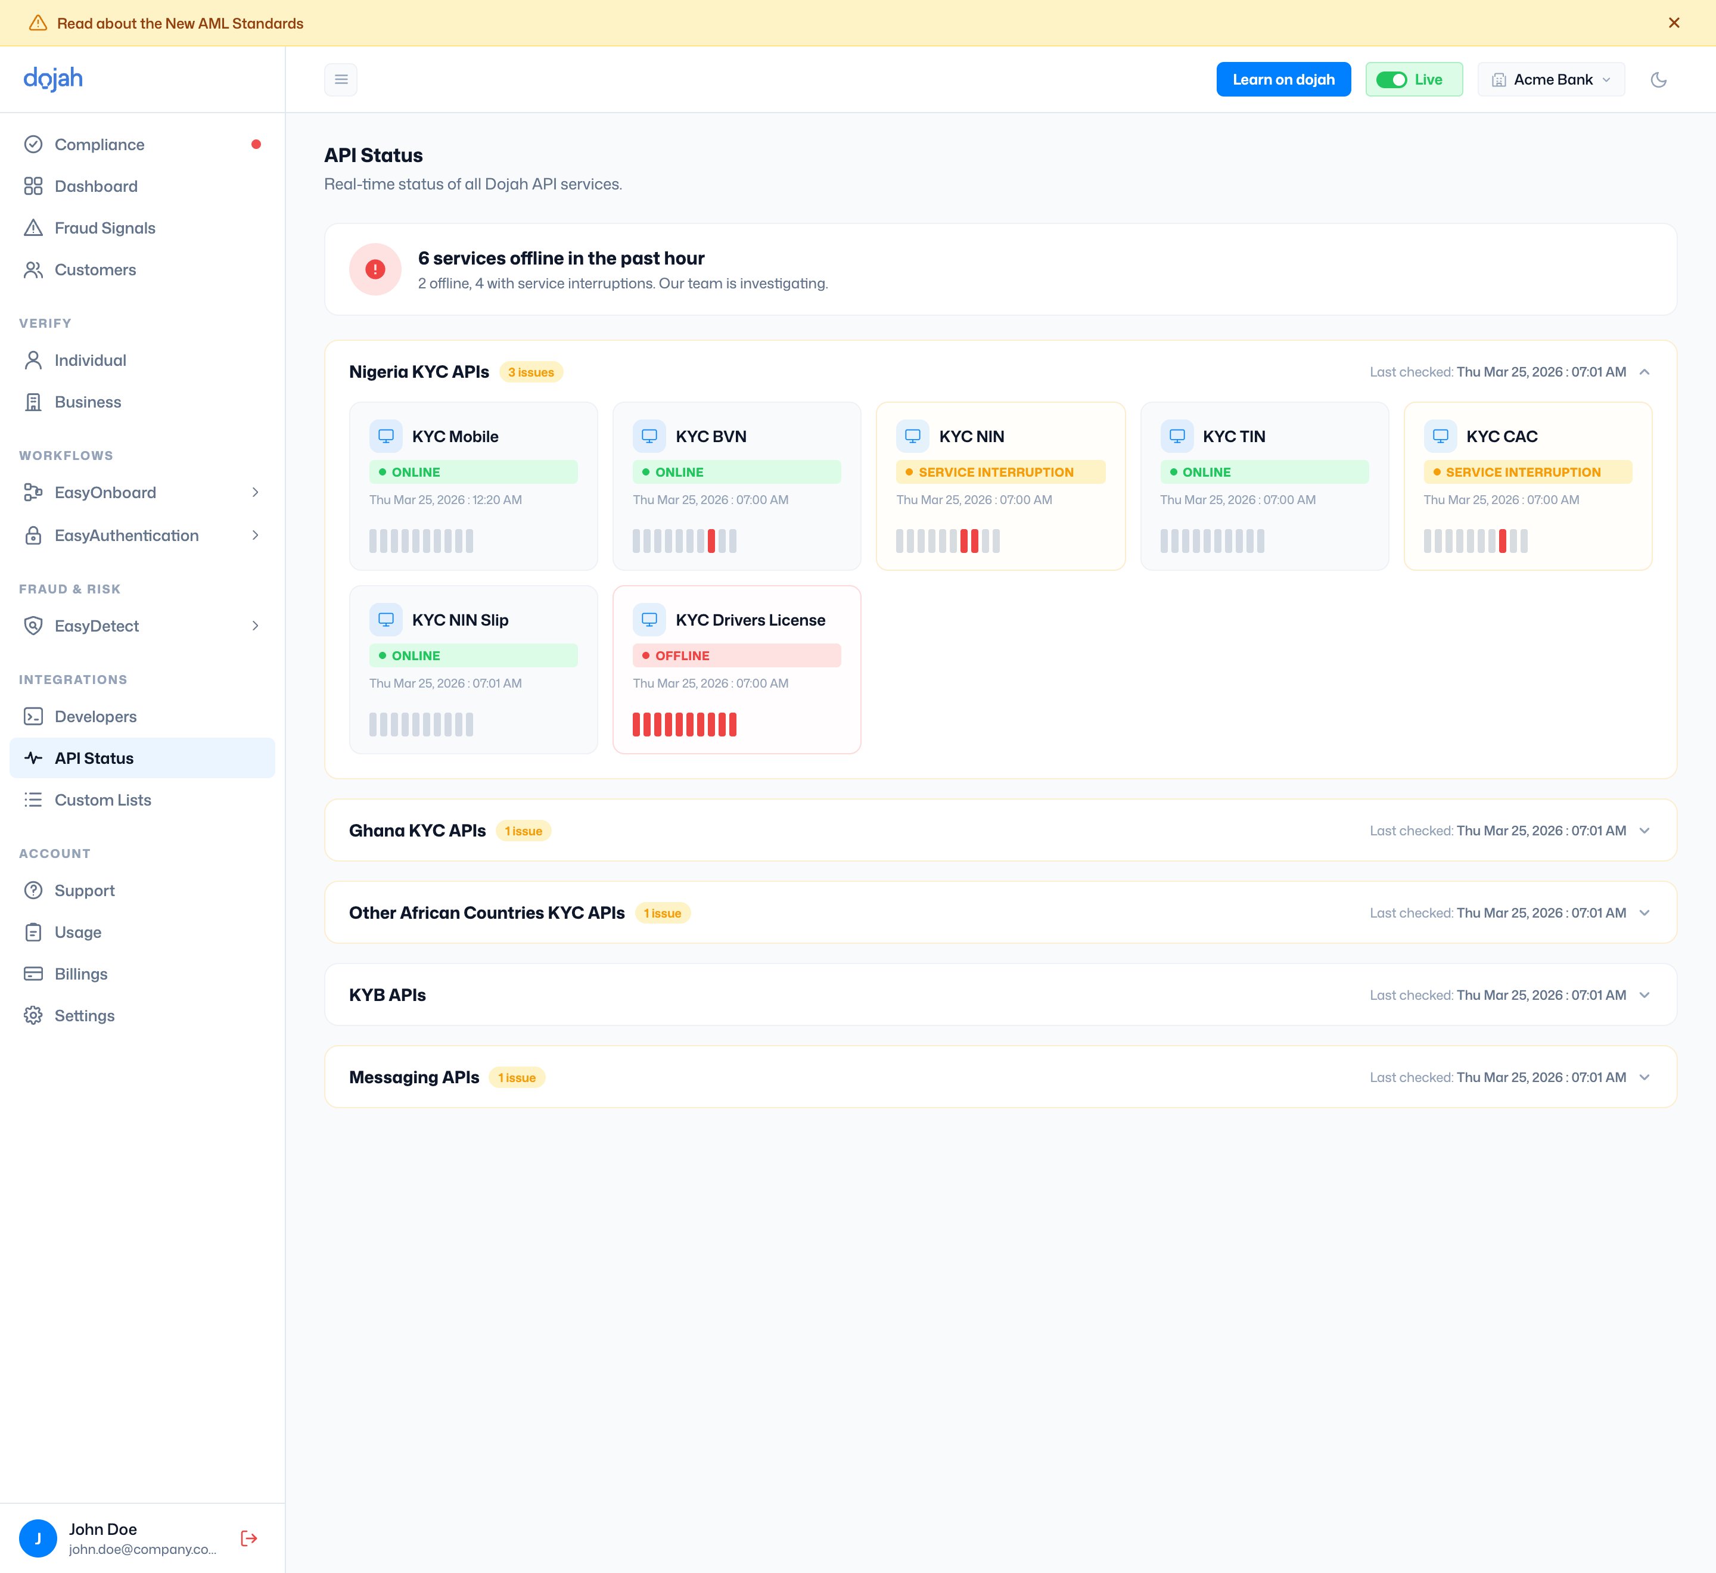Switch to dark mode with moon icon
Viewport: 1716px width, 1573px height.
pos(1658,79)
